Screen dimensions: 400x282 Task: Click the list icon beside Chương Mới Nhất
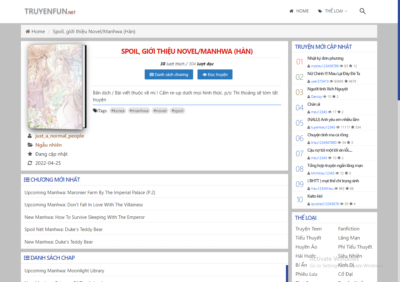(x=27, y=180)
